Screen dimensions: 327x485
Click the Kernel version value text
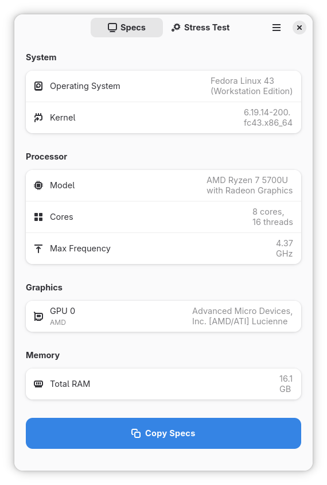[268, 118]
